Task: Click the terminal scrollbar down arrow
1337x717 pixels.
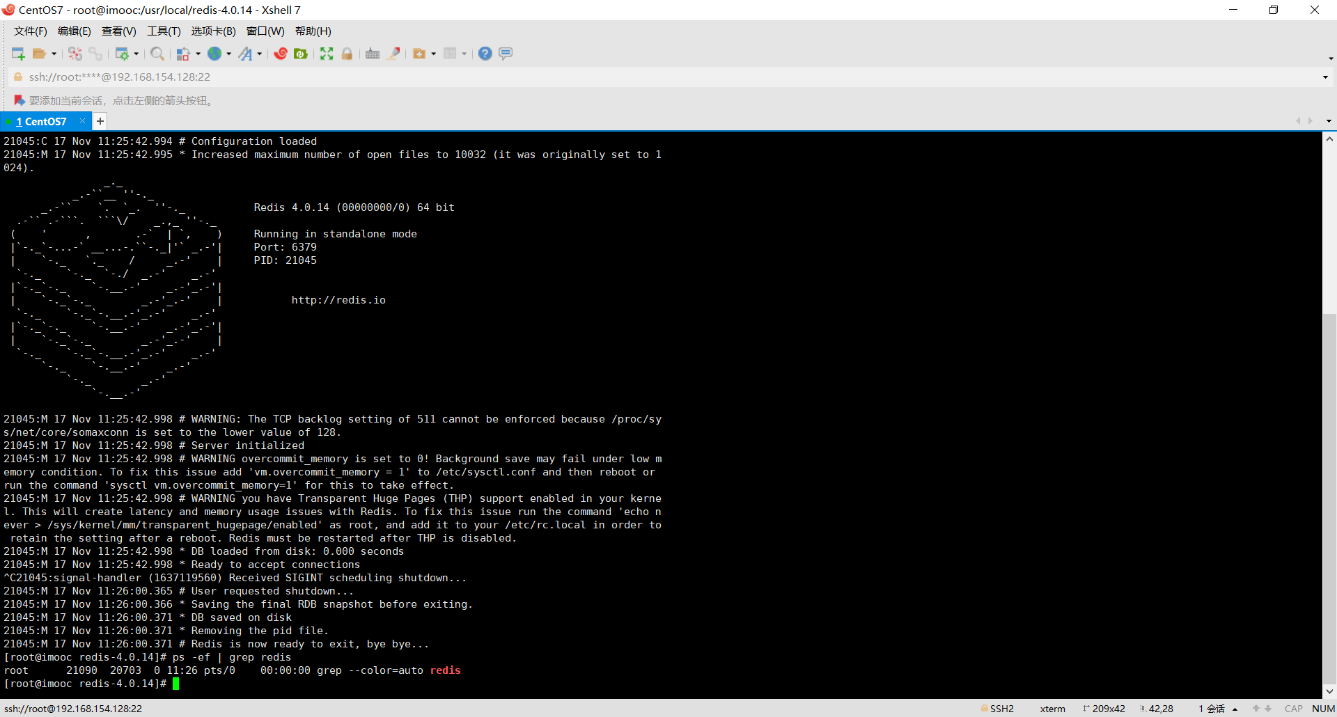Action: [x=1329, y=691]
